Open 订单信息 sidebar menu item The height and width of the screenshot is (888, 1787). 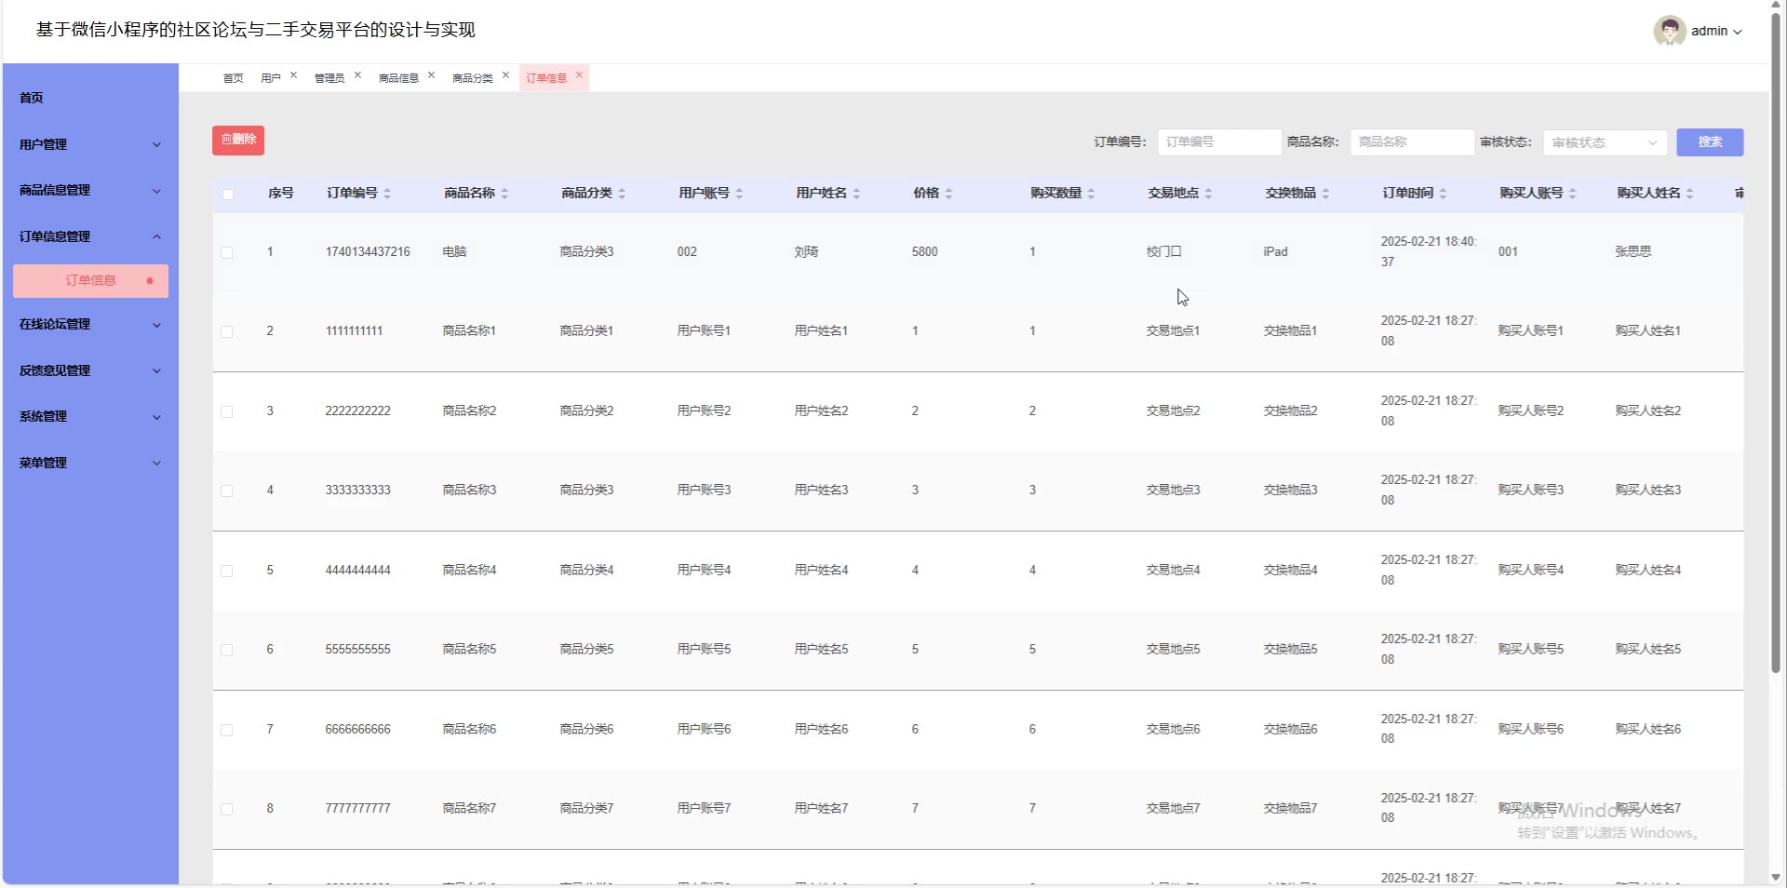[90, 281]
